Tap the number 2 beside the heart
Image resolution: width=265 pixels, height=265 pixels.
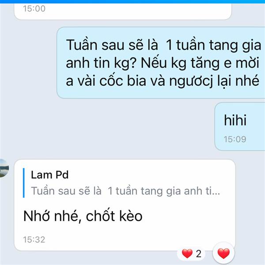(199, 254)
